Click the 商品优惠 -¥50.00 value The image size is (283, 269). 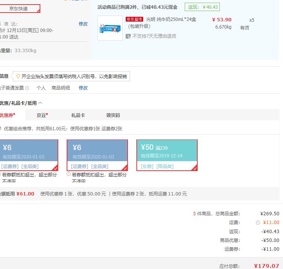(x=270, y=240)
